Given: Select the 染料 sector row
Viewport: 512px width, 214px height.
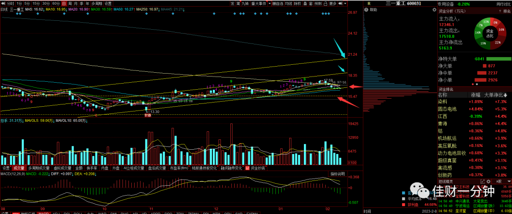Looking at the screenshot, I should (x=475, y=102).
